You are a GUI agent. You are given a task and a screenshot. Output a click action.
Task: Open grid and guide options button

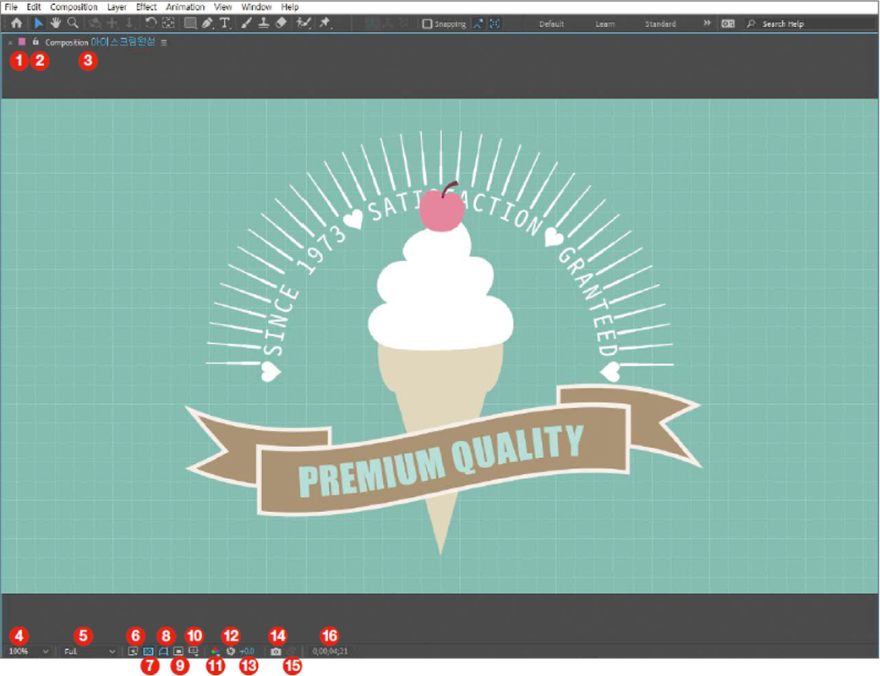[x=194, y=651]
